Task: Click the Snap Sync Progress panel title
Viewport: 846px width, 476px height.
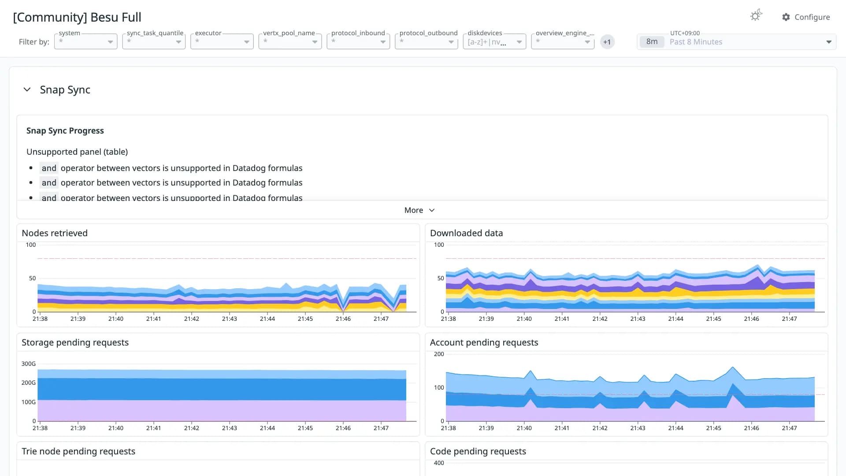Action: coord(65,130)
